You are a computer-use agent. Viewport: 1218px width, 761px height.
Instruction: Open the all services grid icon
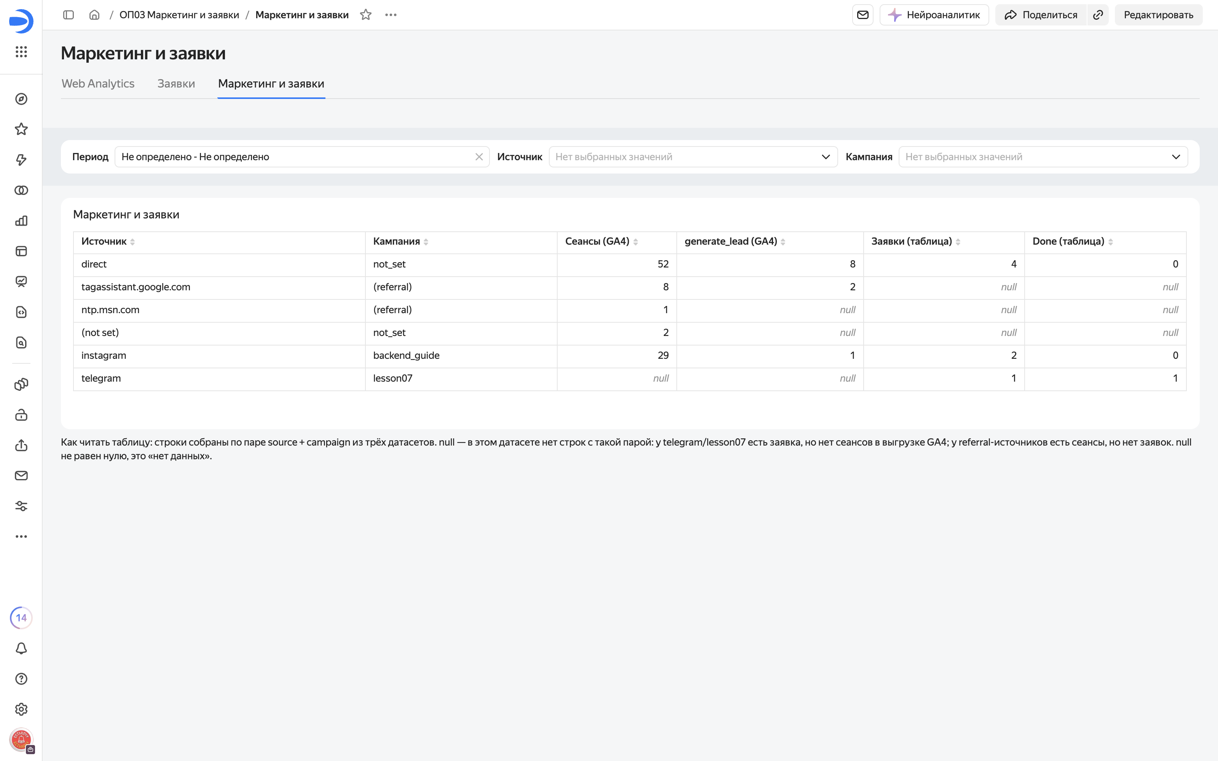point(21,52)
